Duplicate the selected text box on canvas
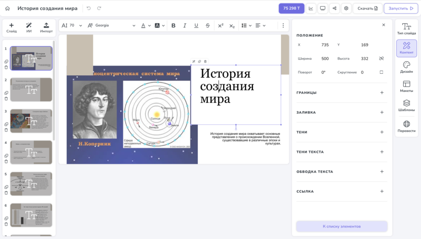The height and width of the screenshot is (239, 421). click(199, 62)
